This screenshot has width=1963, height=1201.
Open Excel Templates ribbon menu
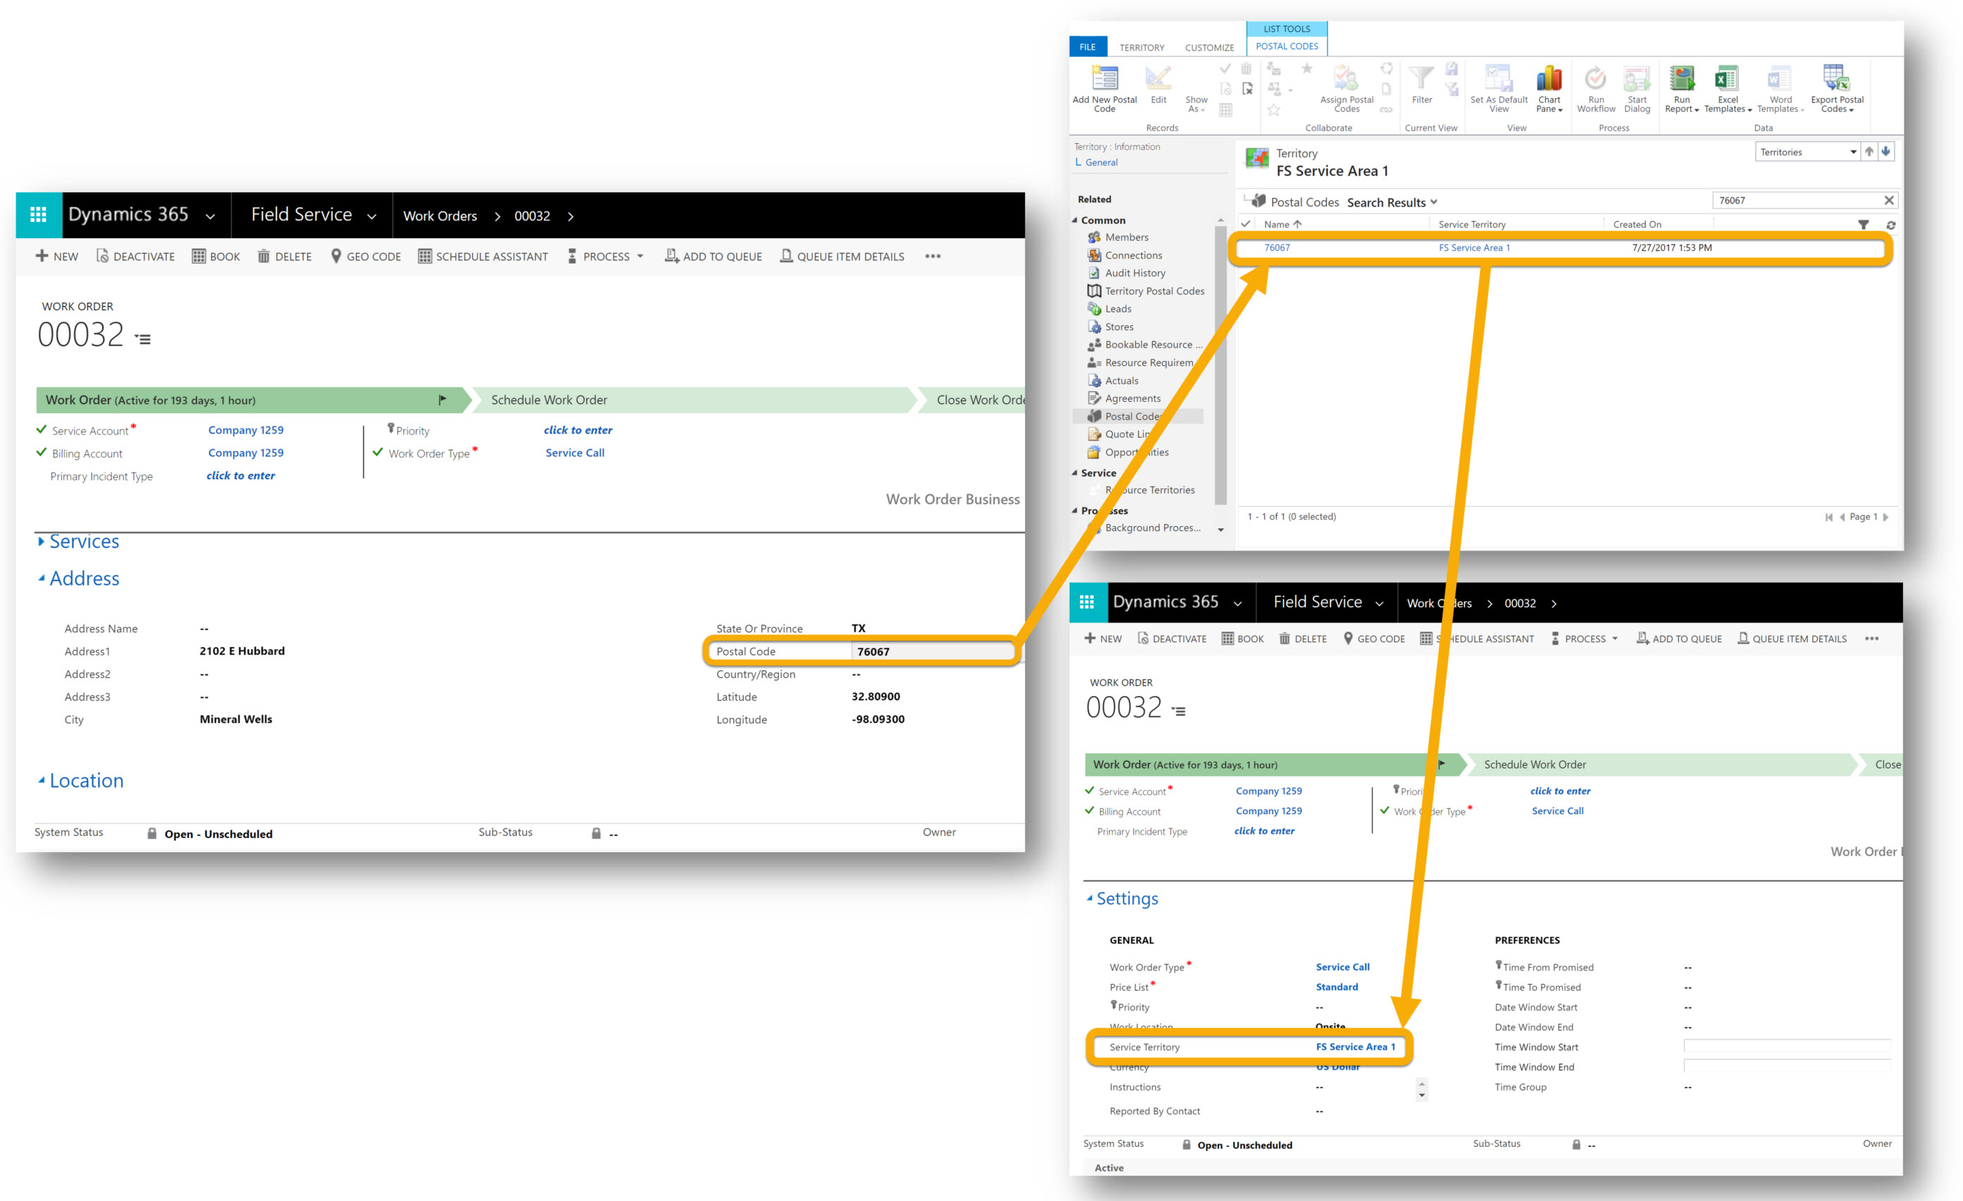(1727, 88)
